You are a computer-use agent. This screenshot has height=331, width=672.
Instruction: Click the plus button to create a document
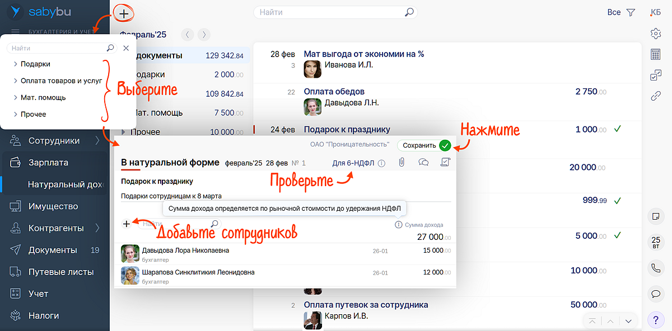point(124,12)
